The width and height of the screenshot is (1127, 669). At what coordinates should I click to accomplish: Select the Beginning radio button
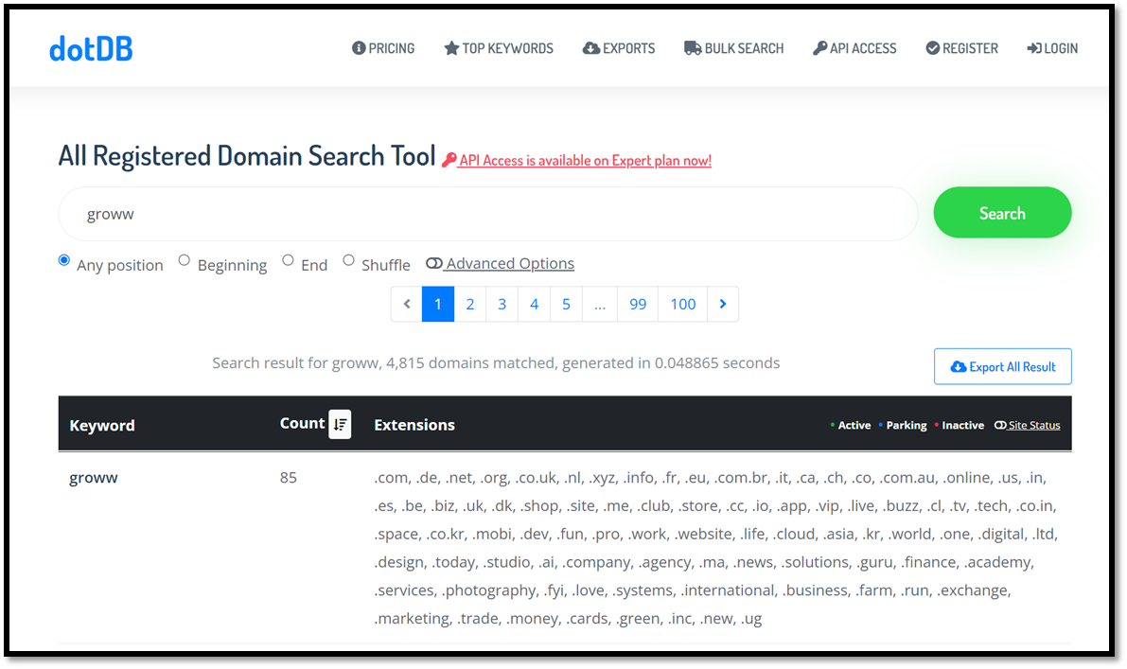pos(184,260)
